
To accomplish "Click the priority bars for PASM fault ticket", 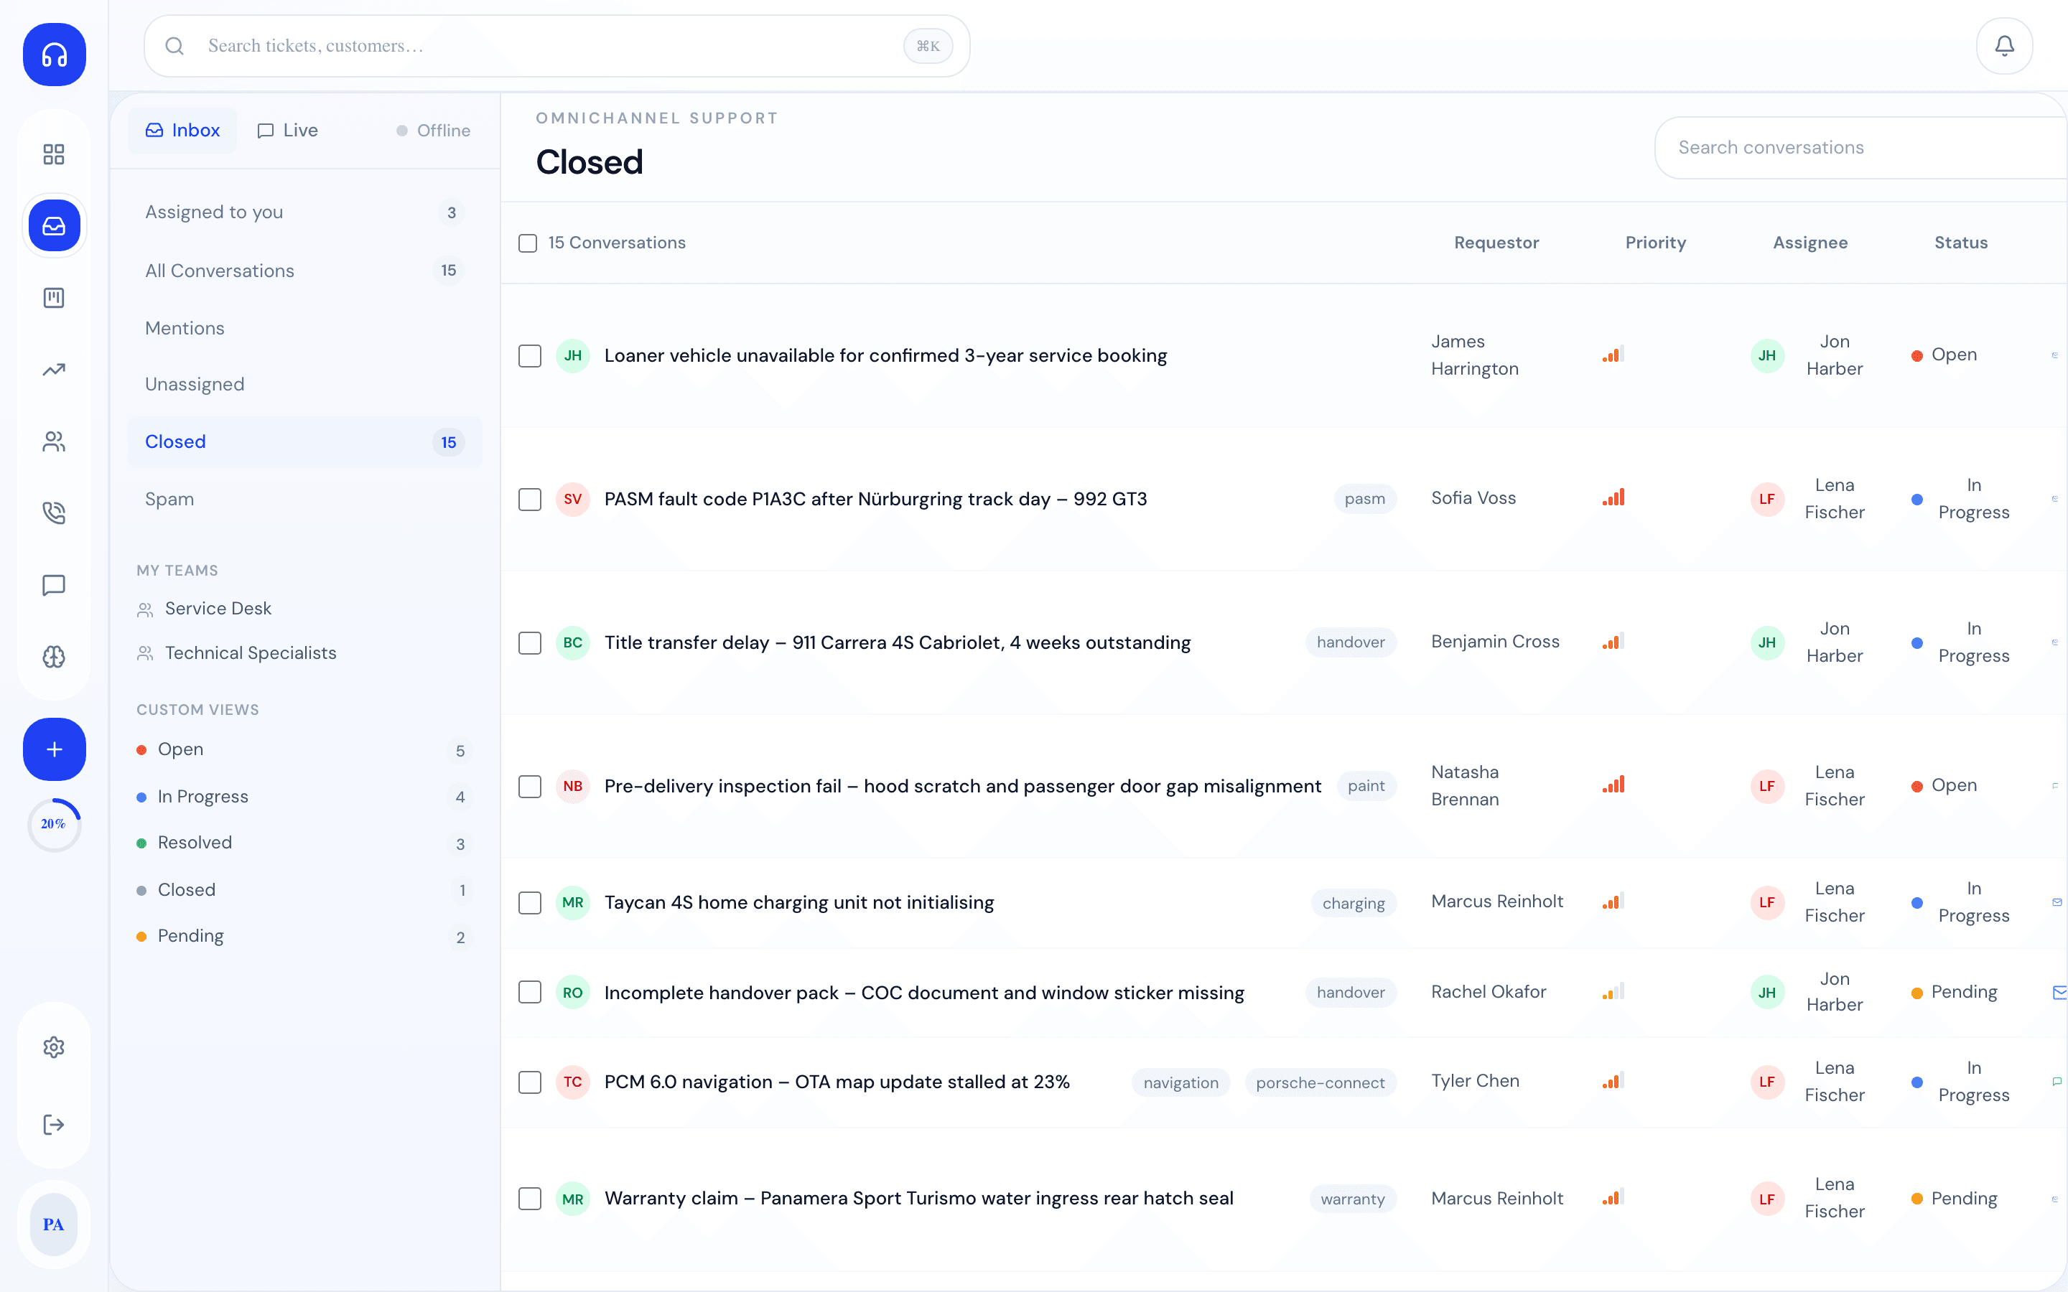I will coord(1613,497).
